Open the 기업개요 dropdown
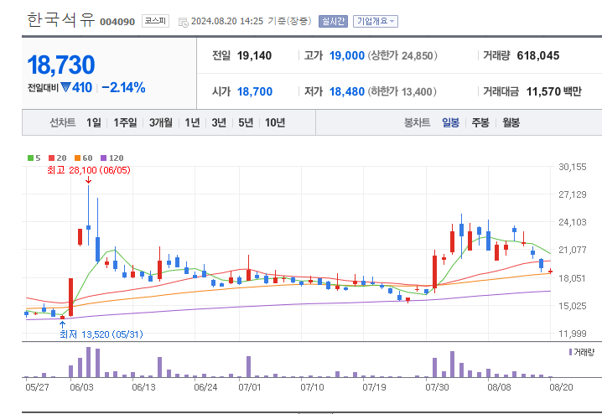This screenshot has width=602, height=414. coord(375,21)
